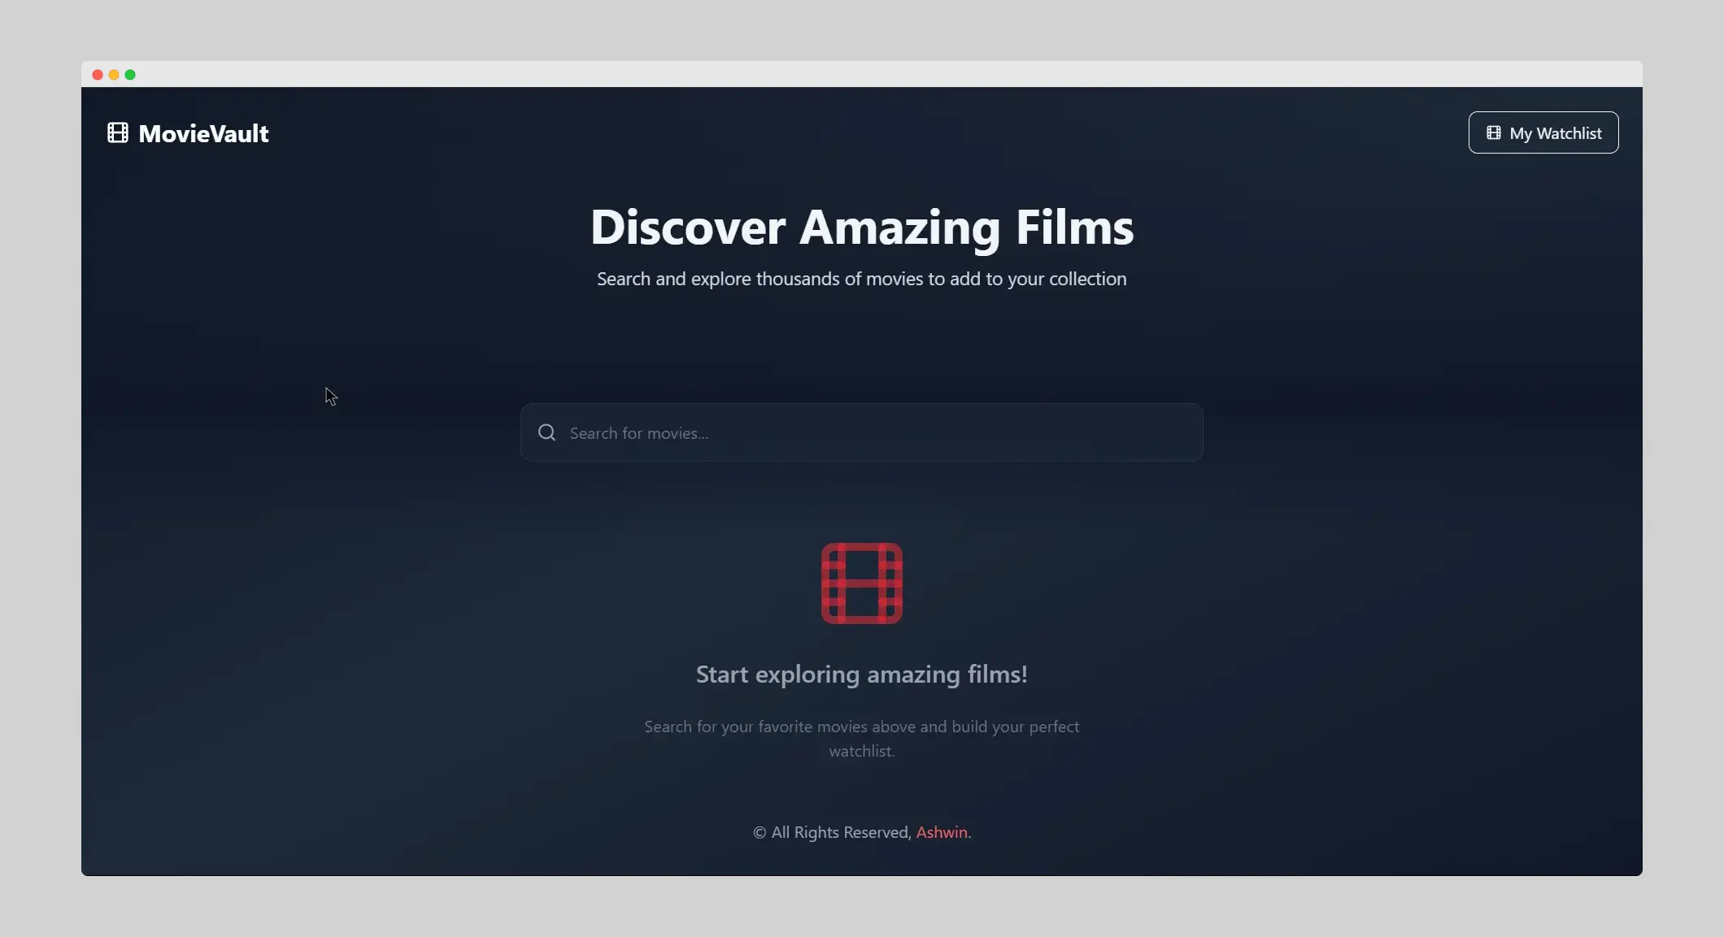Click the word Discover in the hero heading
Image resolution: width=1724 pixels, height=937 pixels.
688,227
